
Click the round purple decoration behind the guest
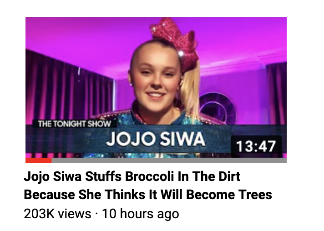pos(218,108)
